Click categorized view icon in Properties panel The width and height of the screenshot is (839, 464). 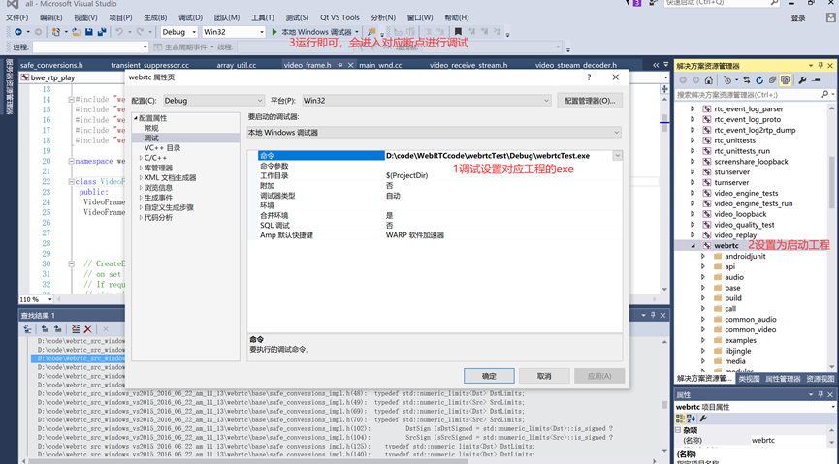pos(680,418)
